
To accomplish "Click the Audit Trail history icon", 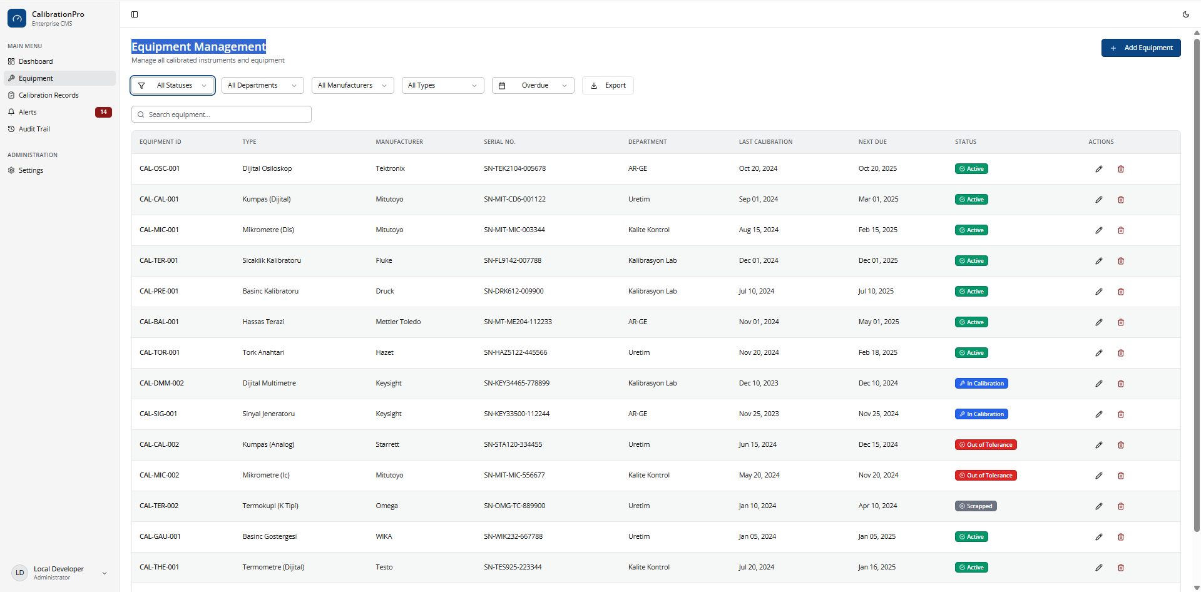I will click(11, 129).
